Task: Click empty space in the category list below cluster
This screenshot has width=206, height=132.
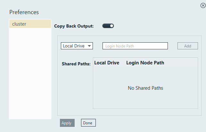Action: pos(30,74)
